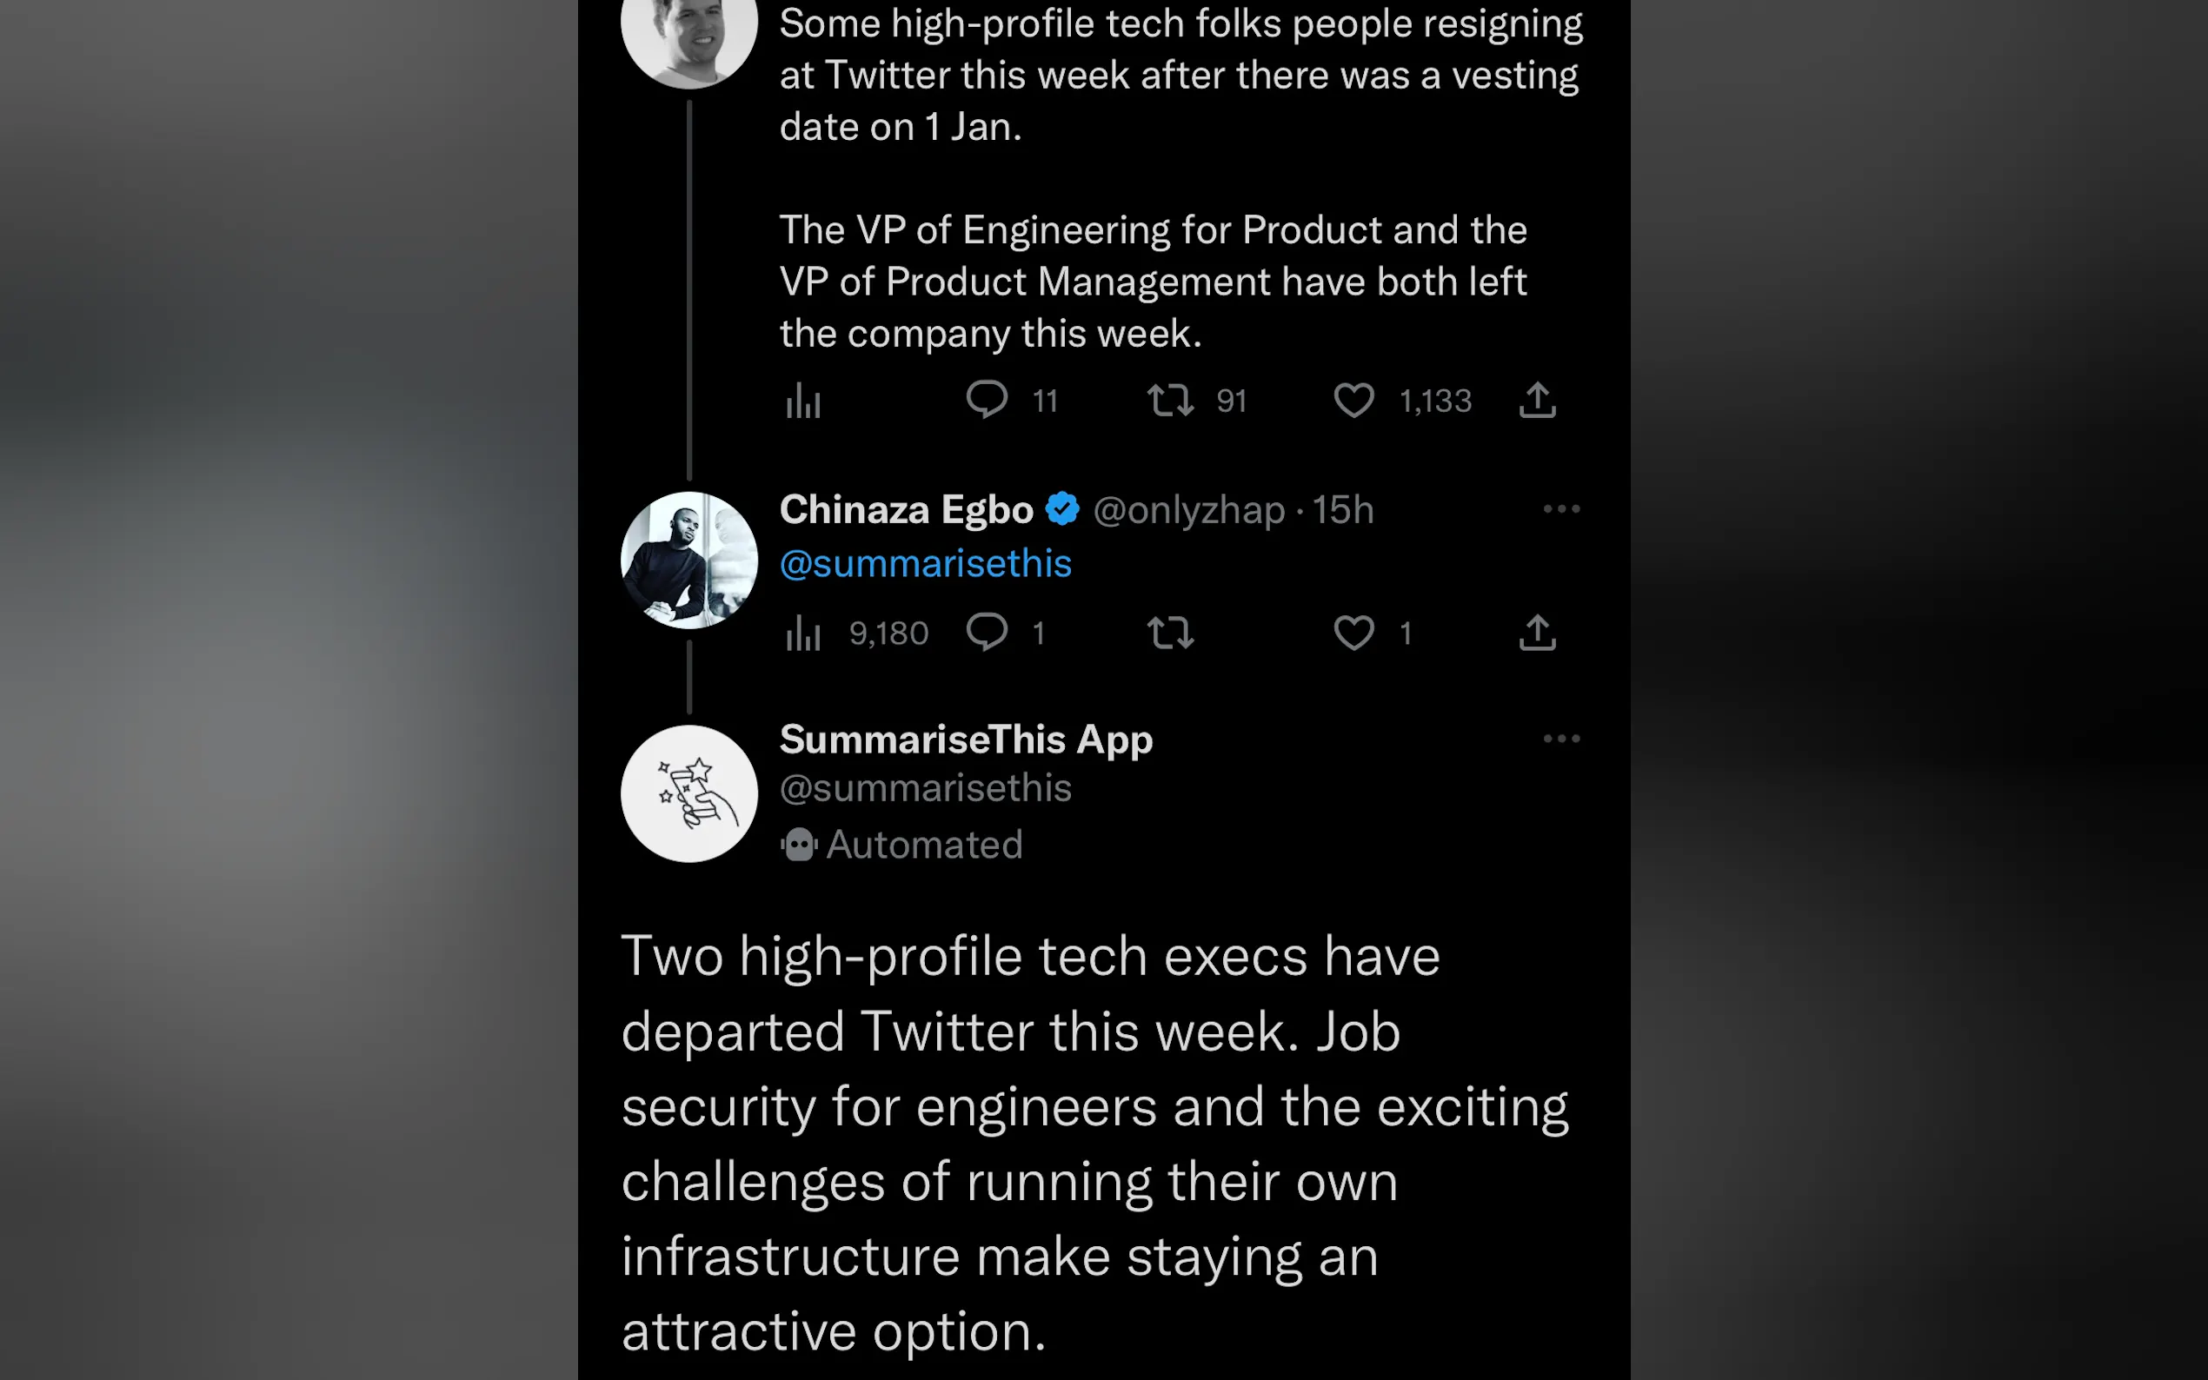2208x1380 pixels.
Task: Open more options for Chinaza Egbo's tweet
Action: [1561, 508]
